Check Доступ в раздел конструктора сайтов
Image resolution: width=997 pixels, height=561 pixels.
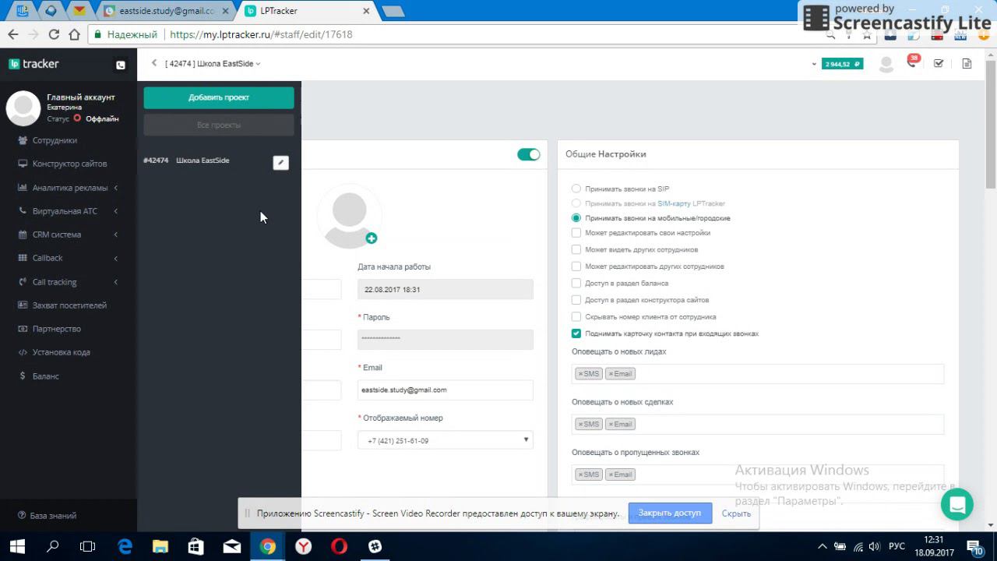coord(576,300)
